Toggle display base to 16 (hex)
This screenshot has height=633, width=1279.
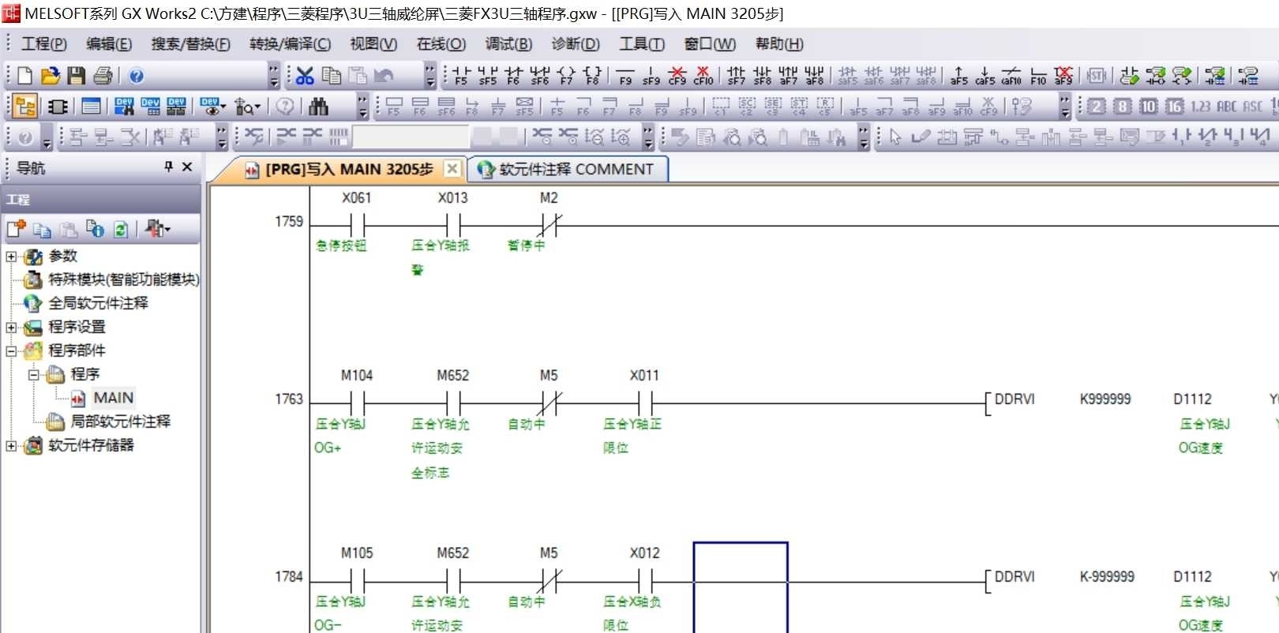click(x=1175, y=106)
